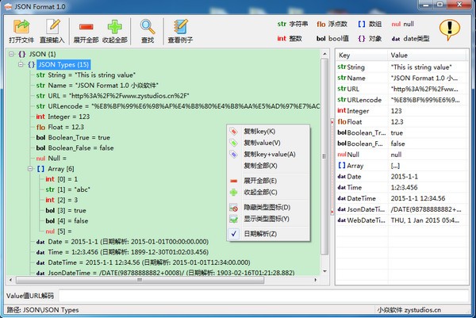Click the flo type icon of the Float tree row
The height and width of the screenshot is (318, 476).
coord(40,127)
